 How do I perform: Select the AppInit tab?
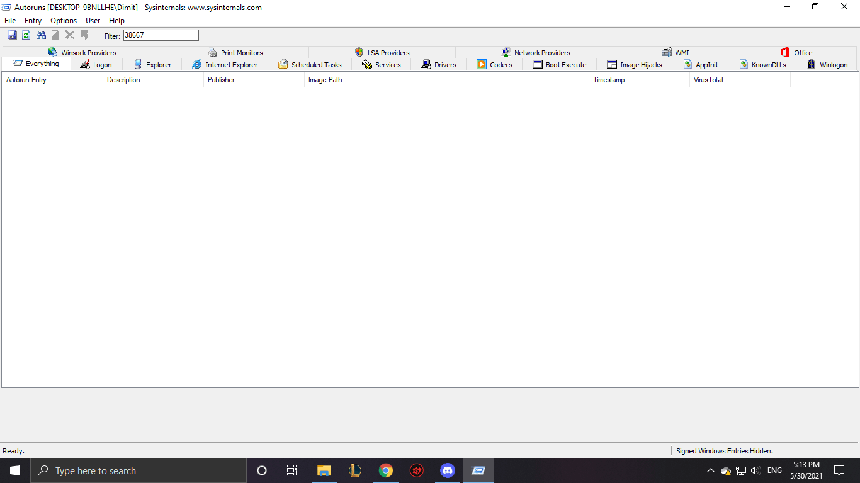pyautogui.click(x=700, y=64)
